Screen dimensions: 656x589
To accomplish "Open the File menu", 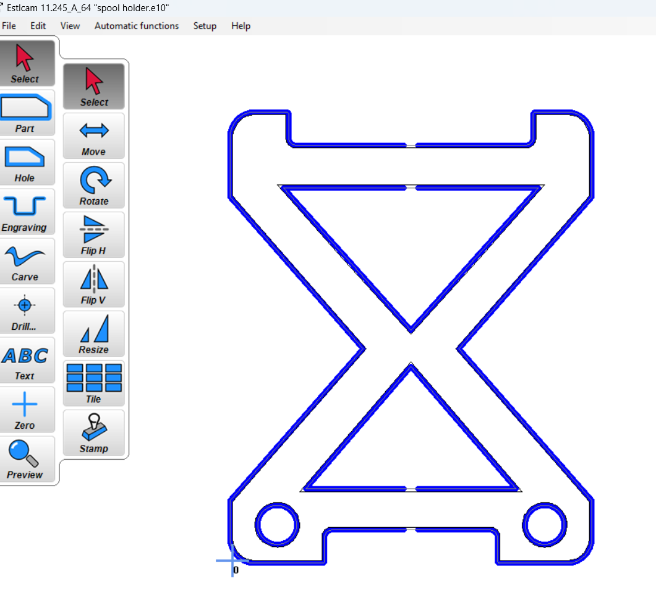I will 9,26.
